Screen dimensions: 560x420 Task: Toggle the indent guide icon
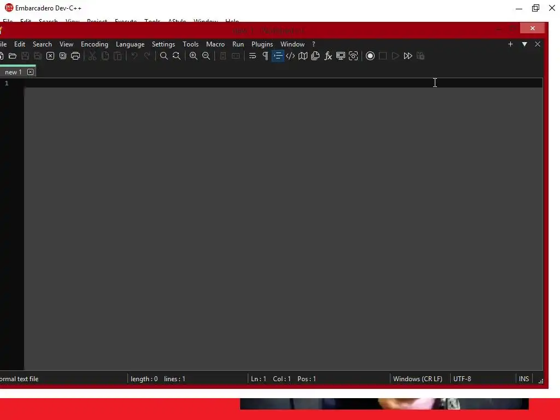click(278, 56)
